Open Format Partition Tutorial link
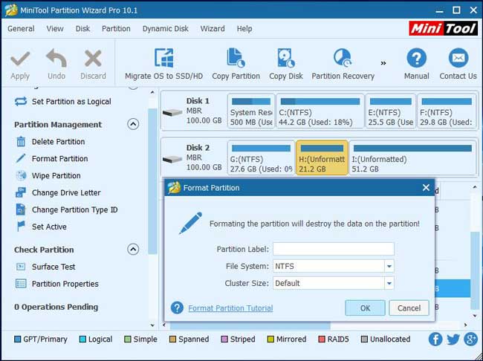The width and height of the screenshot is (483, 361). click(x=230, y=308)
